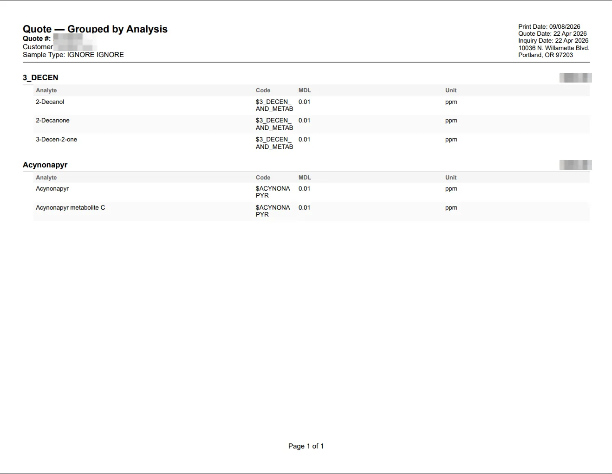Click the "3-Decen-2-one" analyte name

[x=56, y=140]
